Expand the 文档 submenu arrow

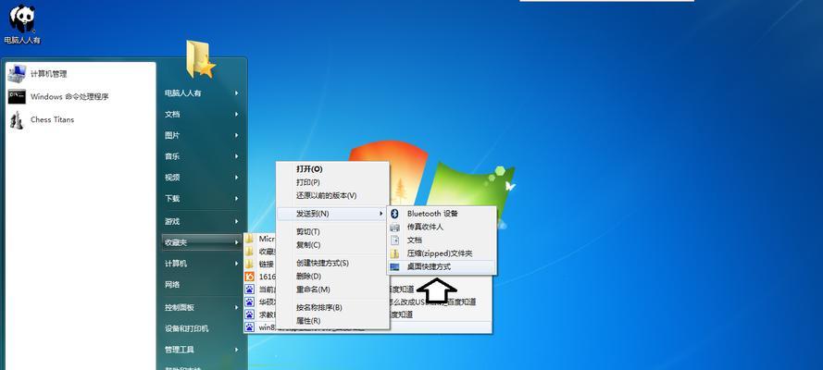point(237,115)
